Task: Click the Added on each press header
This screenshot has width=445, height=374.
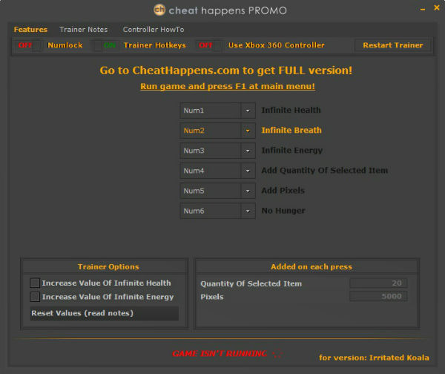Action: pos(311,266)
